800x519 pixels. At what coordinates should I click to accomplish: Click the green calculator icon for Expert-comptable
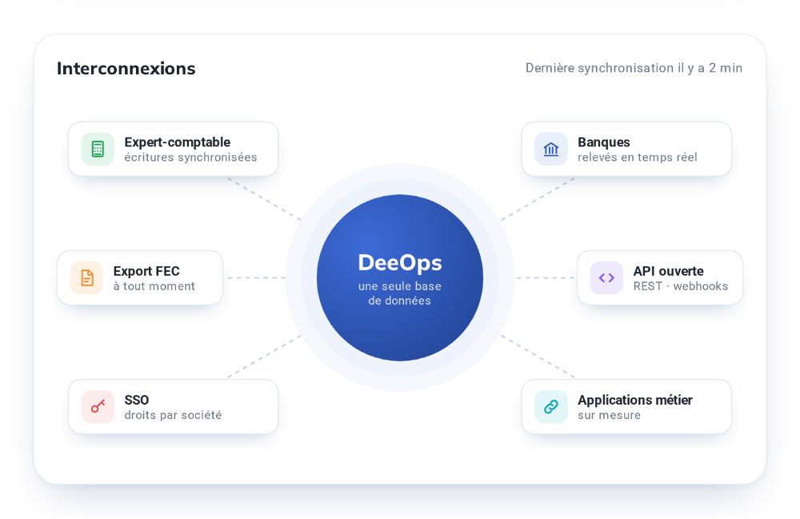click(x=98, y=149)
